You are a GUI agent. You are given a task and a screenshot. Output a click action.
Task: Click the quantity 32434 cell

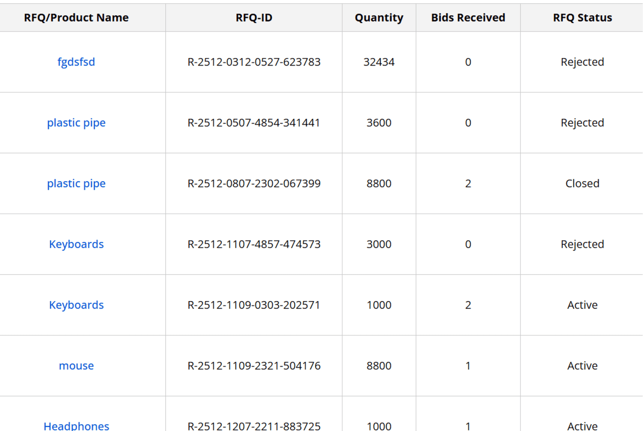379,62
